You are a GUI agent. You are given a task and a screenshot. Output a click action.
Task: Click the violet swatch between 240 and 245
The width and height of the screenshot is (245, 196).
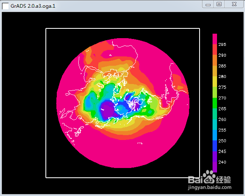[x=215, y=157]
